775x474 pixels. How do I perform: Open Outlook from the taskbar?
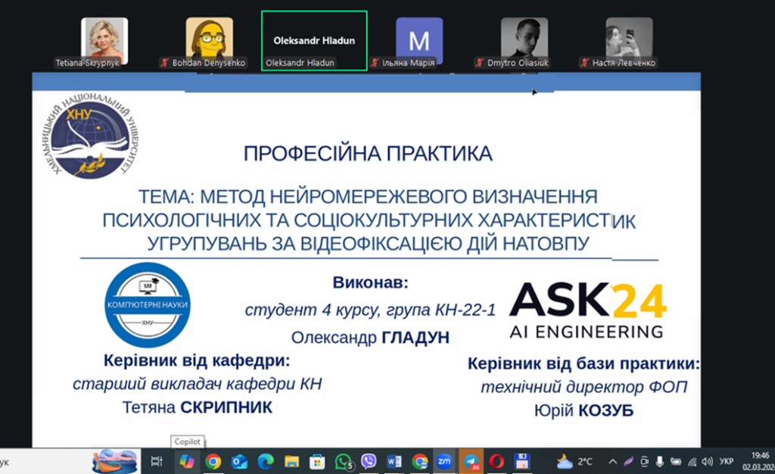point(239,461)
